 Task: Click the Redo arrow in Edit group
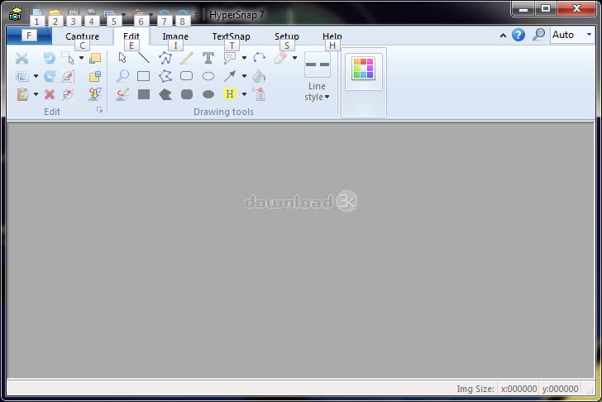(49, 76)
